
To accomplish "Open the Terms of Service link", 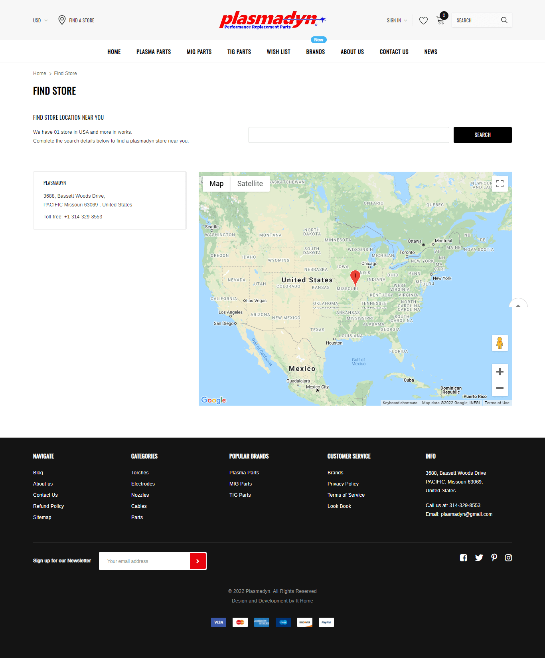I will coord(346,495).
